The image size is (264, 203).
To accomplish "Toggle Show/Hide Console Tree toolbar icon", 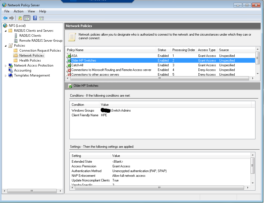I will pyautogui.click(x=27, y=18).
